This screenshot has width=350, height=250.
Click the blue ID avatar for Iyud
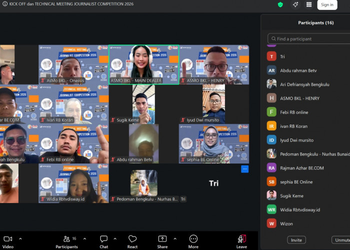(271, 140)
